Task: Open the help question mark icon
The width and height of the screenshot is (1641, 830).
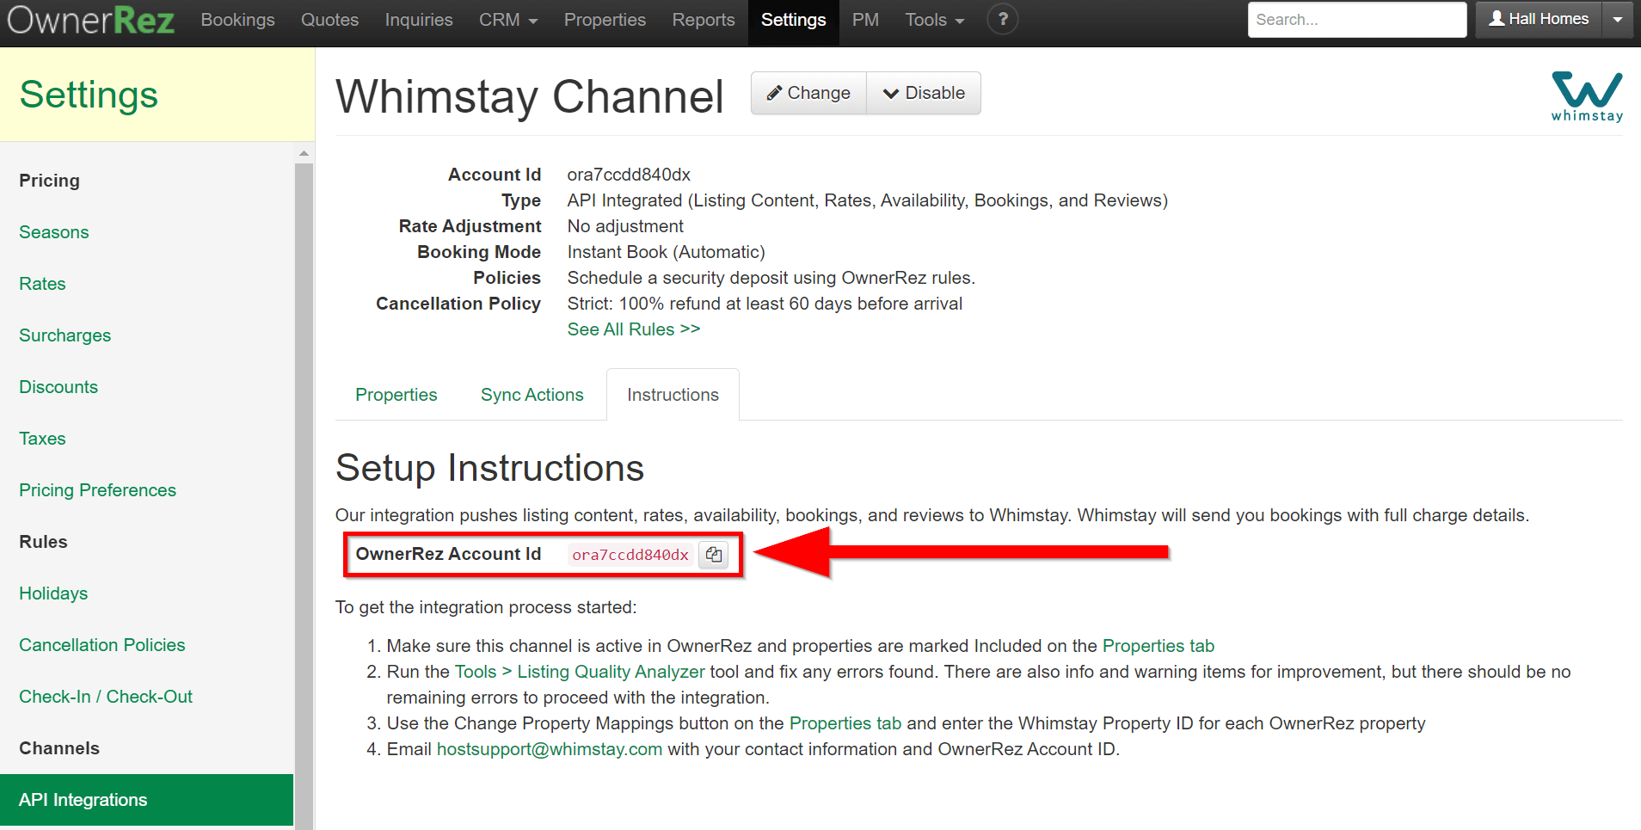Action: [x=1002, y=18]
